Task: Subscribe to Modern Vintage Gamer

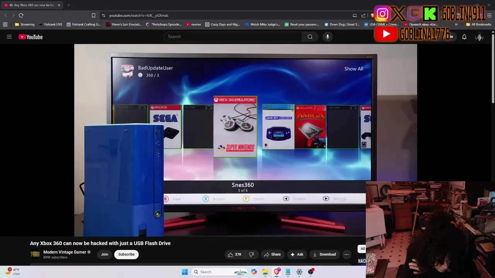Action: (x=126, y=254)
